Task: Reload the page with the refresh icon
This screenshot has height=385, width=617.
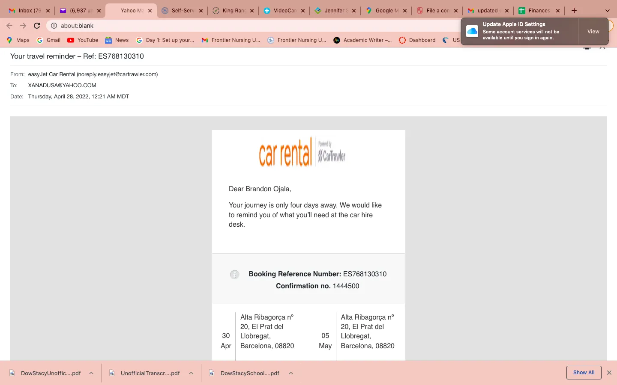Action: click(37, 26)
